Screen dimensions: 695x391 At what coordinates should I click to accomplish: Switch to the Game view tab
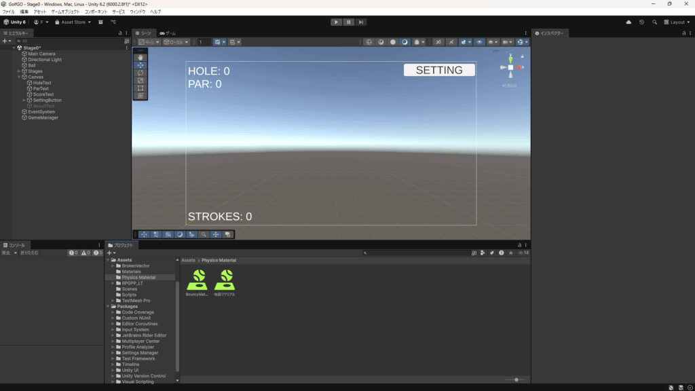coord(167,33)
